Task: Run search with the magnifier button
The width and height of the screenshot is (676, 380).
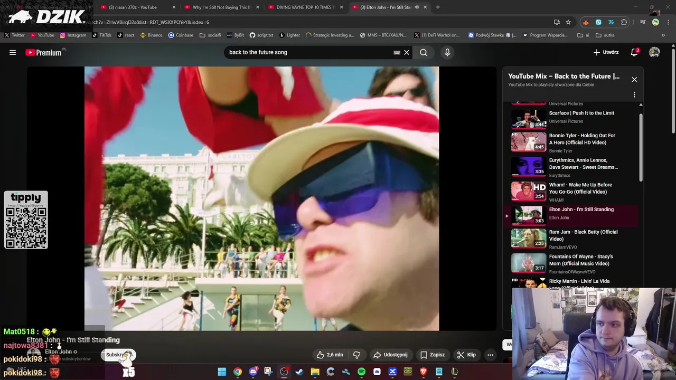Action: (x=424, y=52)
